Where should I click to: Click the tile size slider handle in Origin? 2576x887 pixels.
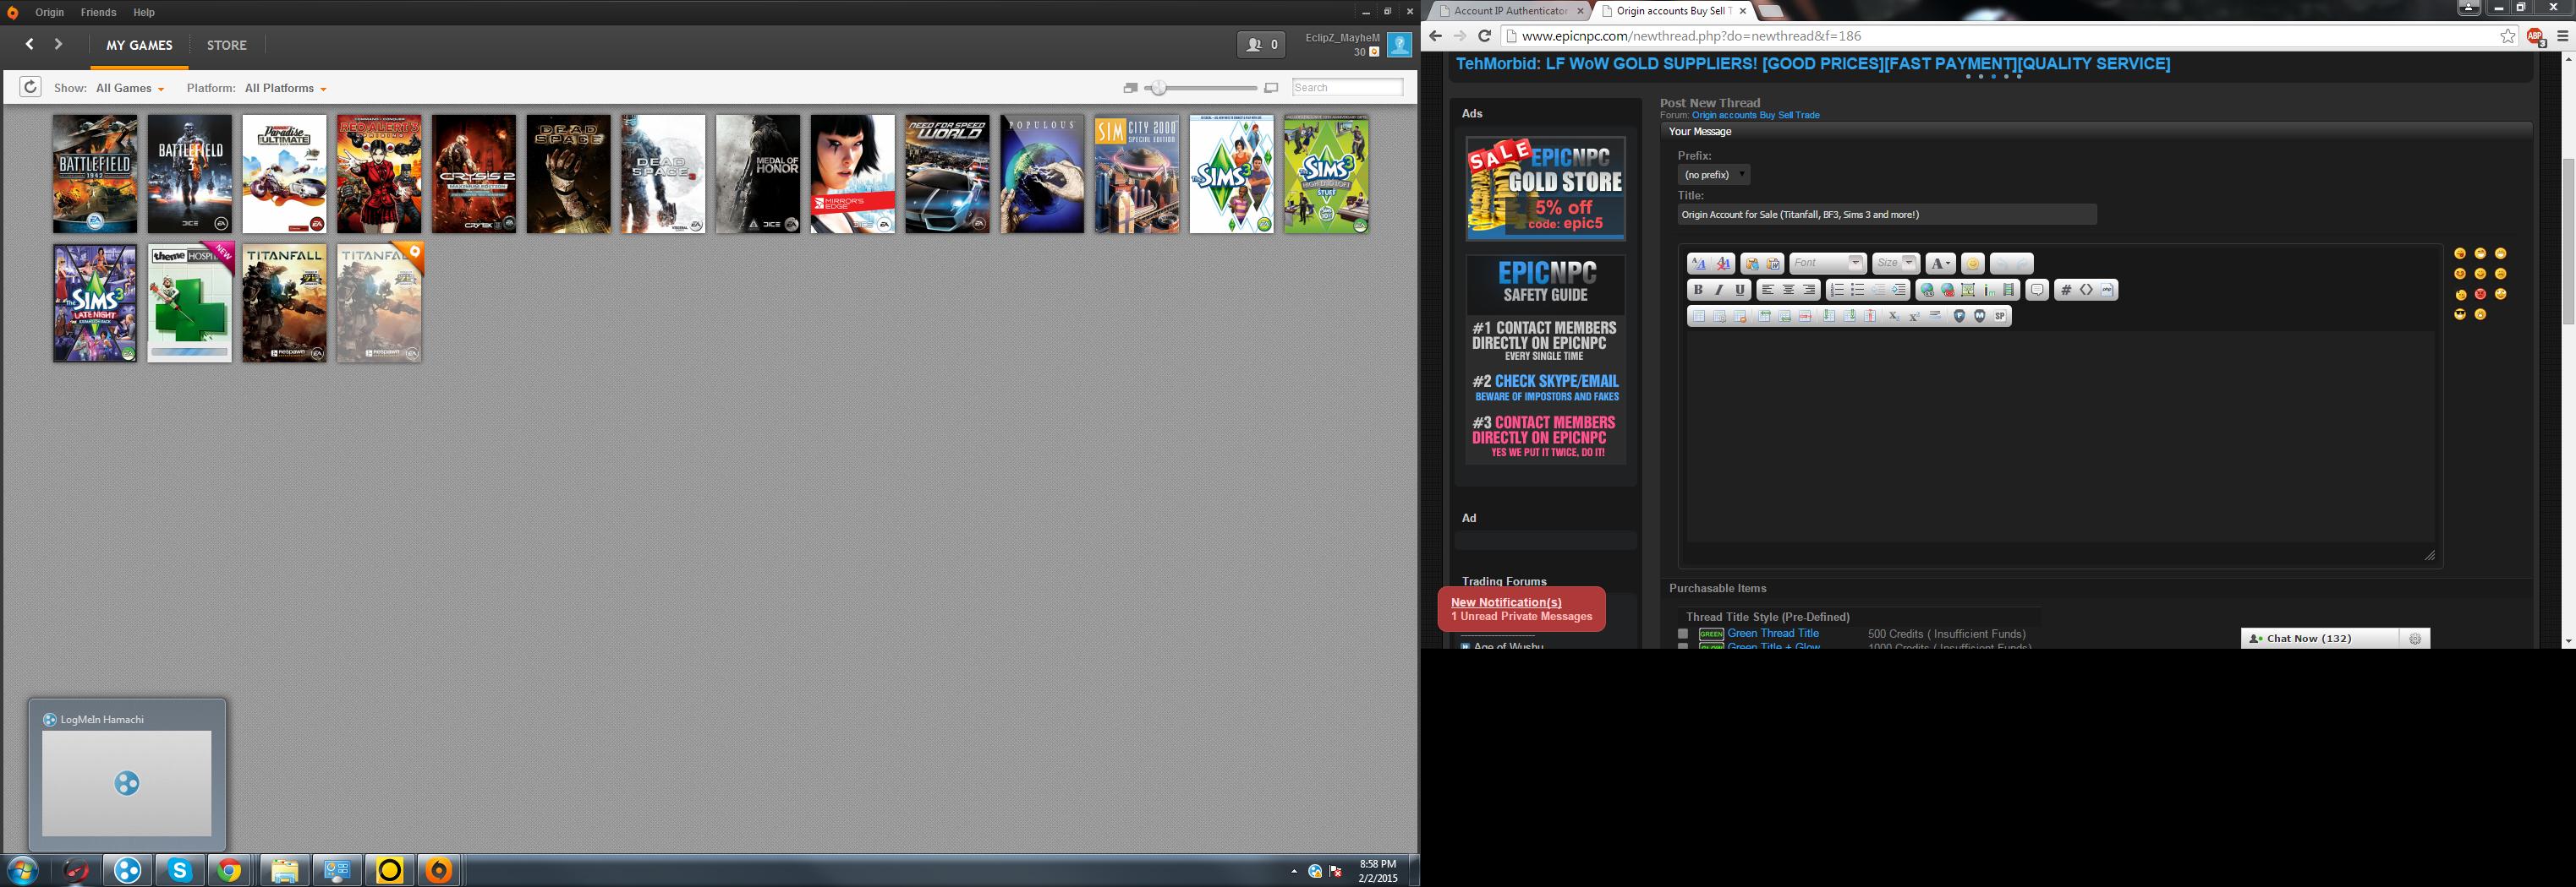[1158, 88]
